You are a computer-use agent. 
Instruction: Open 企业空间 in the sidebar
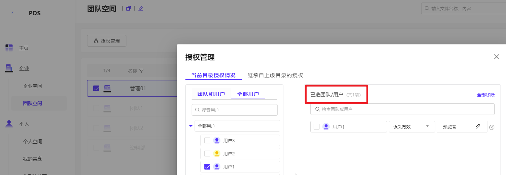point(33,86)
